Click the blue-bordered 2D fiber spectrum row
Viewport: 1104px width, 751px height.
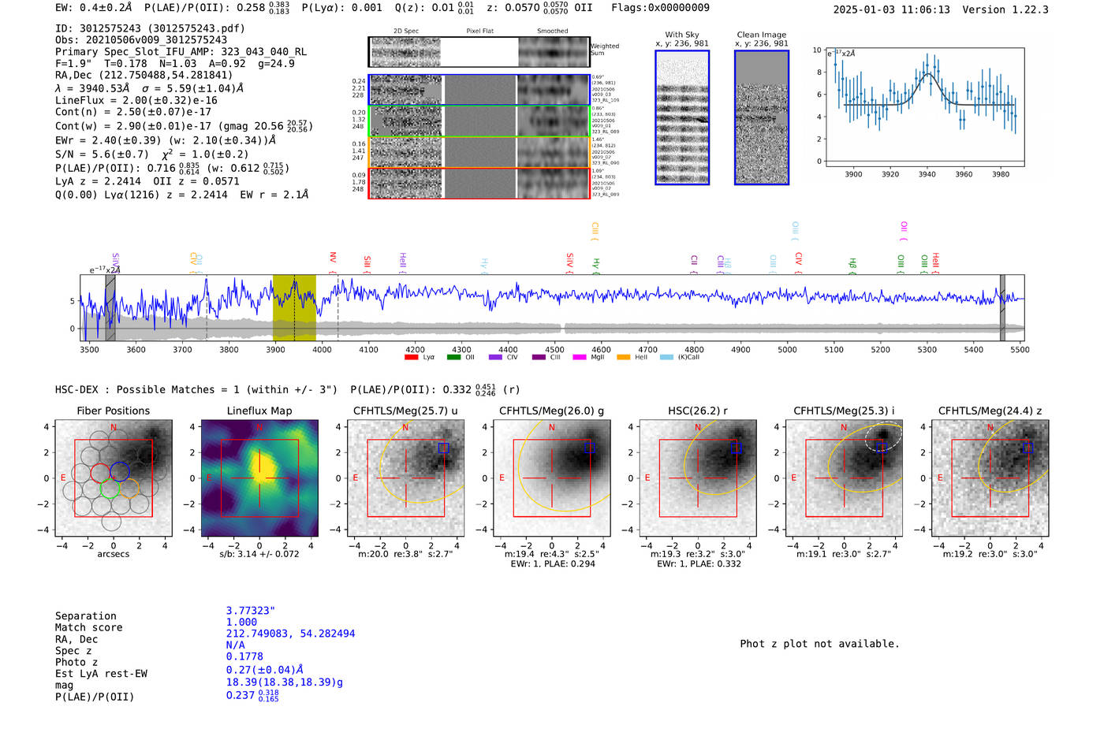(x=479, y=90)
